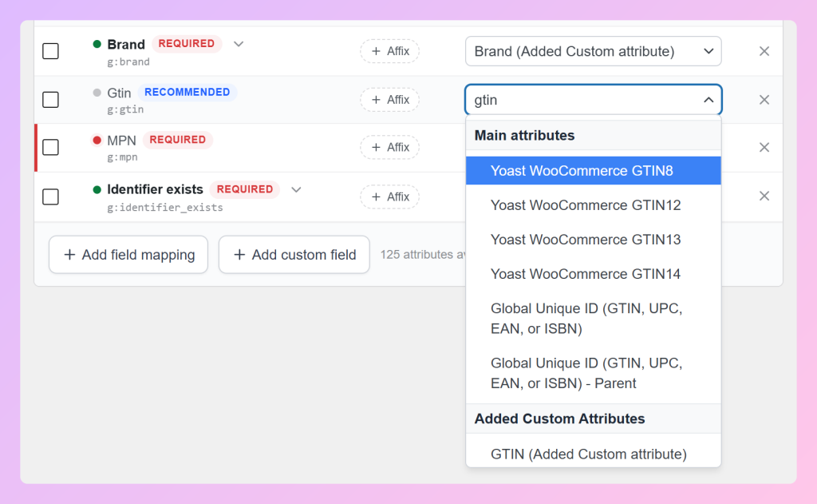Remove the MPN row with its X icon
This screenshot has width=817, height=504.
(x=764, y=147)
